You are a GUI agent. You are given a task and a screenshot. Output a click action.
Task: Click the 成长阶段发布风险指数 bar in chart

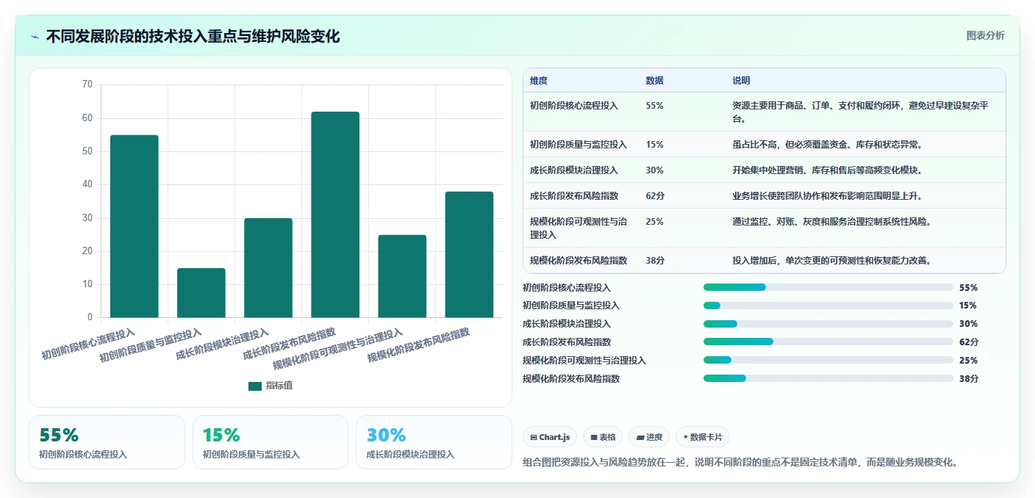[x=335, y=214]
